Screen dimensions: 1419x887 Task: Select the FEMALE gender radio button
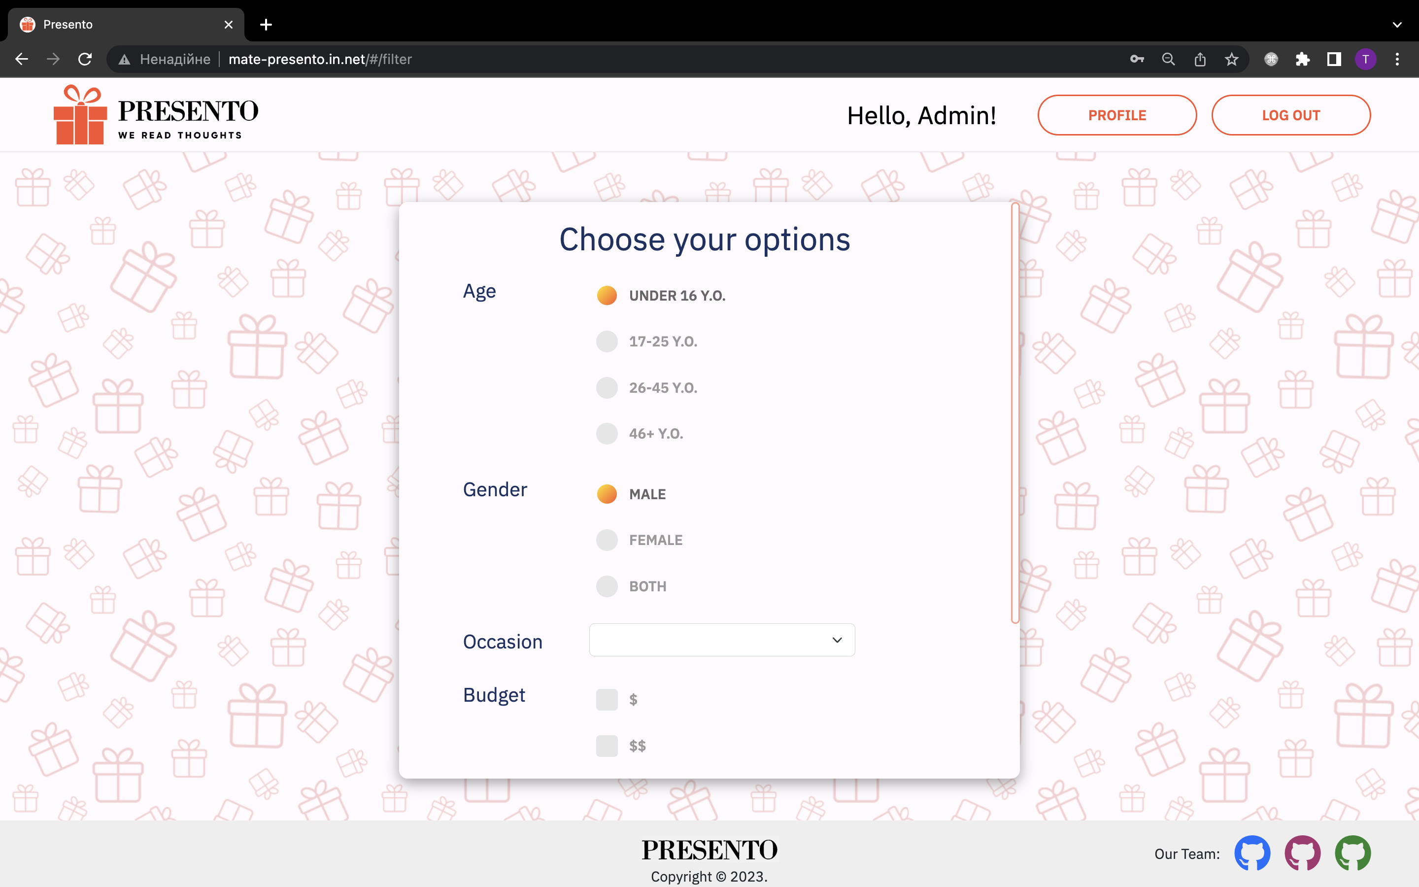(x=606, y=540)
